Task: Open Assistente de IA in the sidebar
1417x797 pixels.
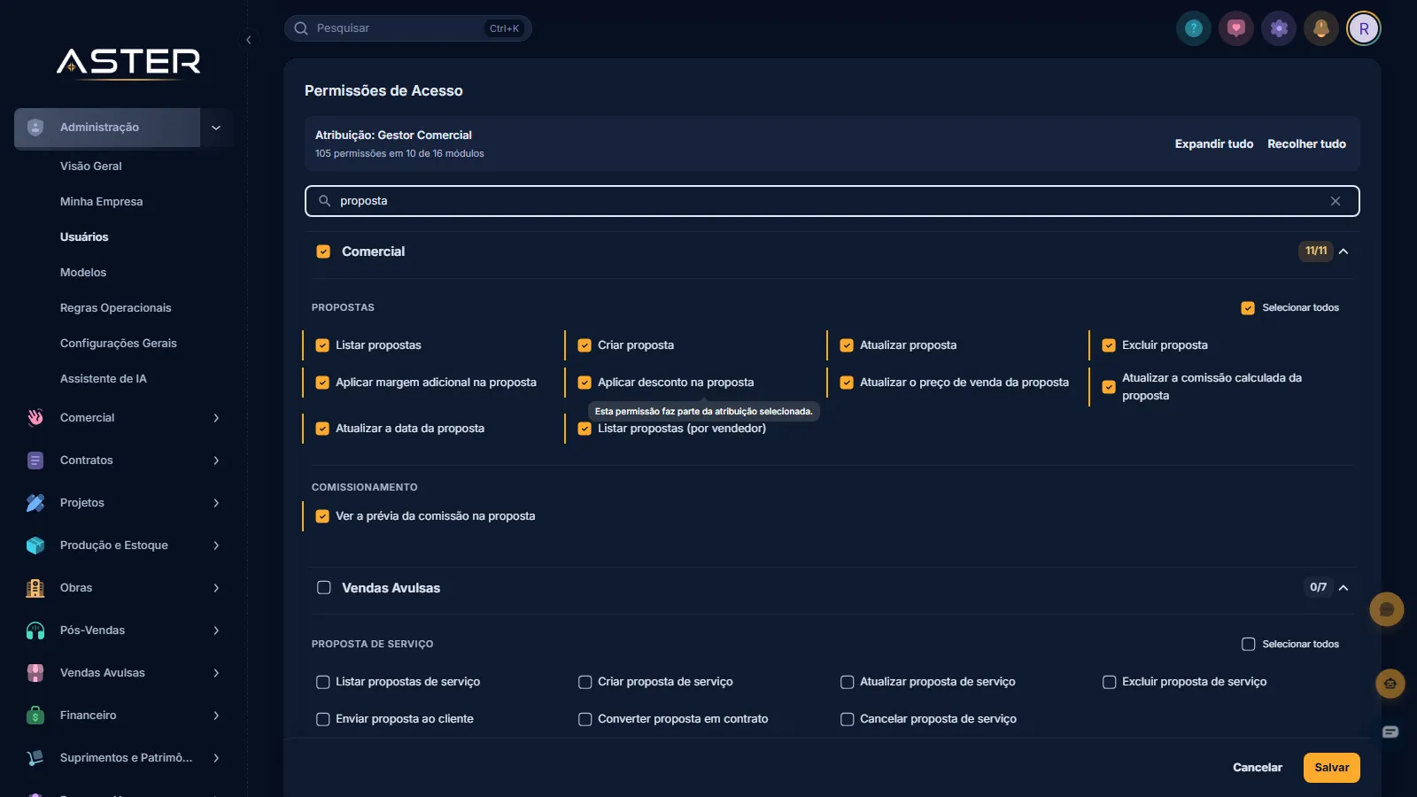Action: pyautogui.click(x=104, y=379)
